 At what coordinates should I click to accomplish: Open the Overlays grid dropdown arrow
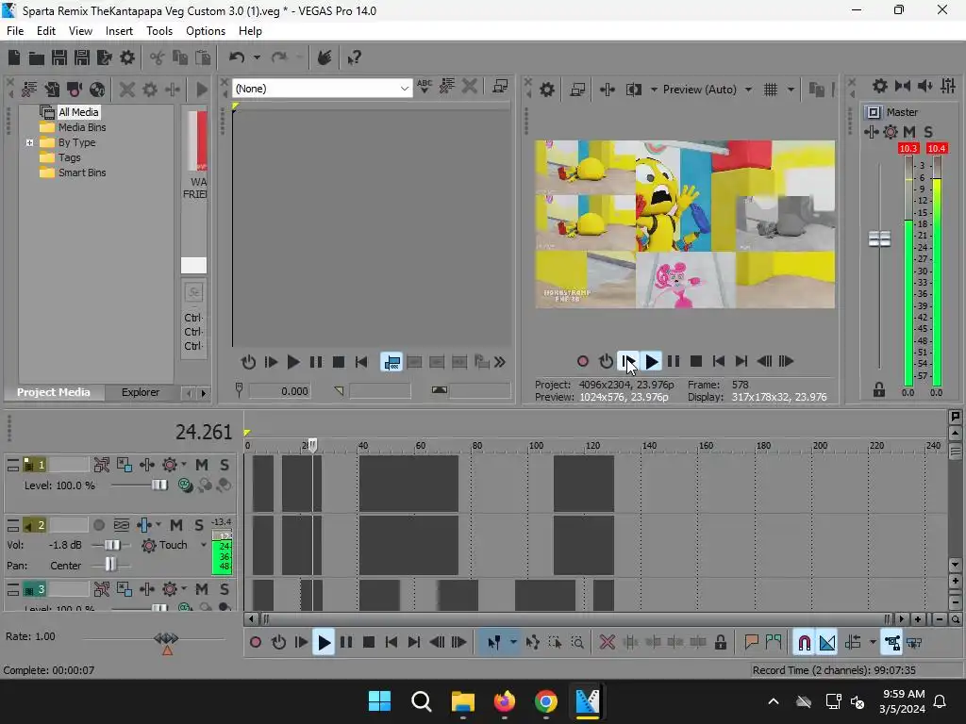pyautogui.click(x=791, y=90)
